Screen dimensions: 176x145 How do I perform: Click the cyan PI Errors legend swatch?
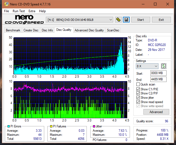click(9, 126)
